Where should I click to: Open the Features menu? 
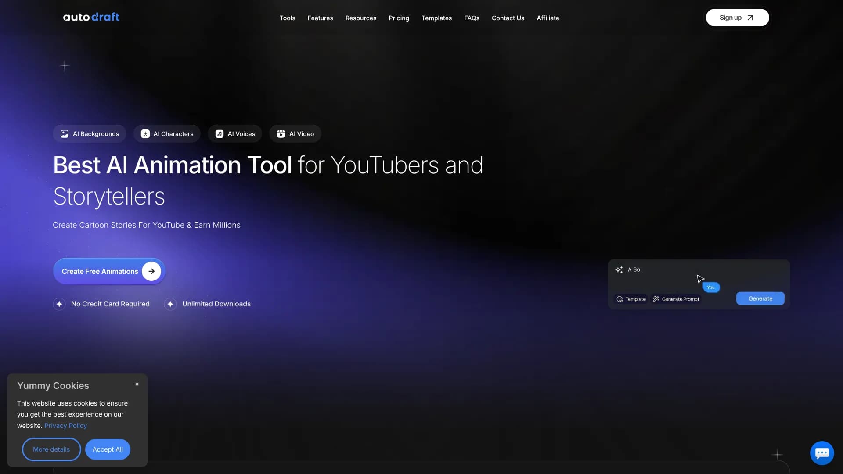320,18
